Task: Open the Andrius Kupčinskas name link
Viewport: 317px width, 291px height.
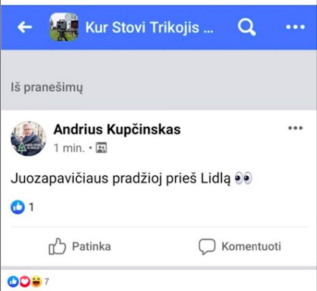Action: click(x=117, y=130)
